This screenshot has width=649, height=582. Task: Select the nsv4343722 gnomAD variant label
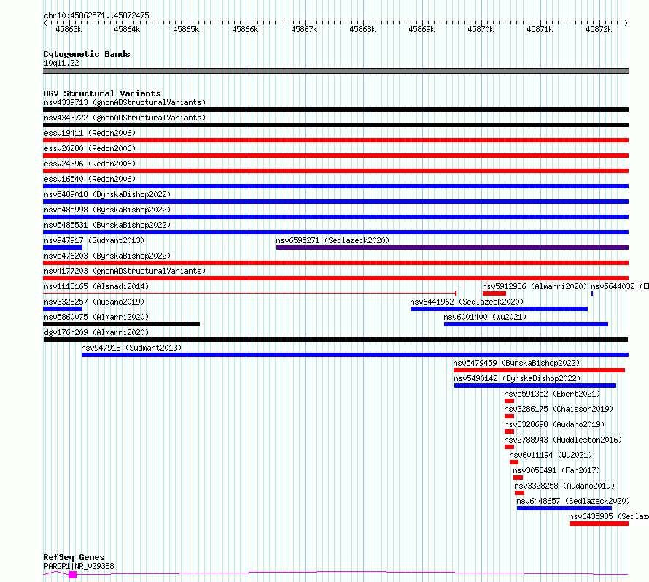pos(125,118)
